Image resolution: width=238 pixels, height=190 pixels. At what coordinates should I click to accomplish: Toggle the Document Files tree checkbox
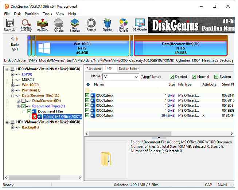point(29,111)
